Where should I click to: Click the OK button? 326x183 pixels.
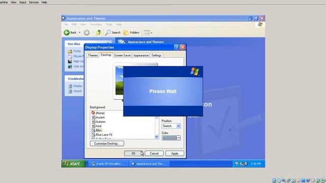(133, 154)
